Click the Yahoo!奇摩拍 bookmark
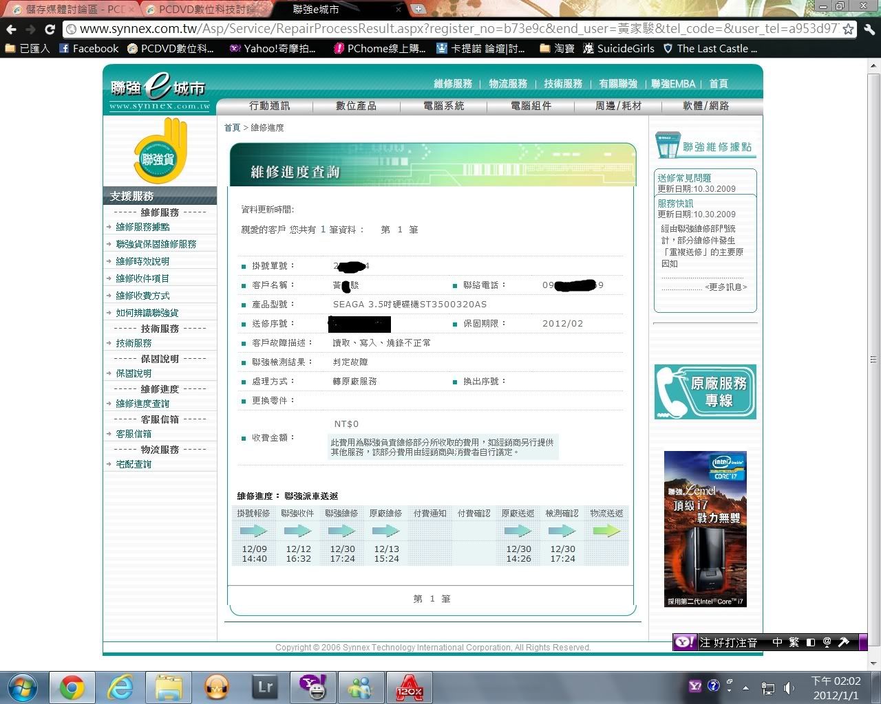The height and width of the screenshot is (704, 881). pyautogui.click(x=273, y=48)
